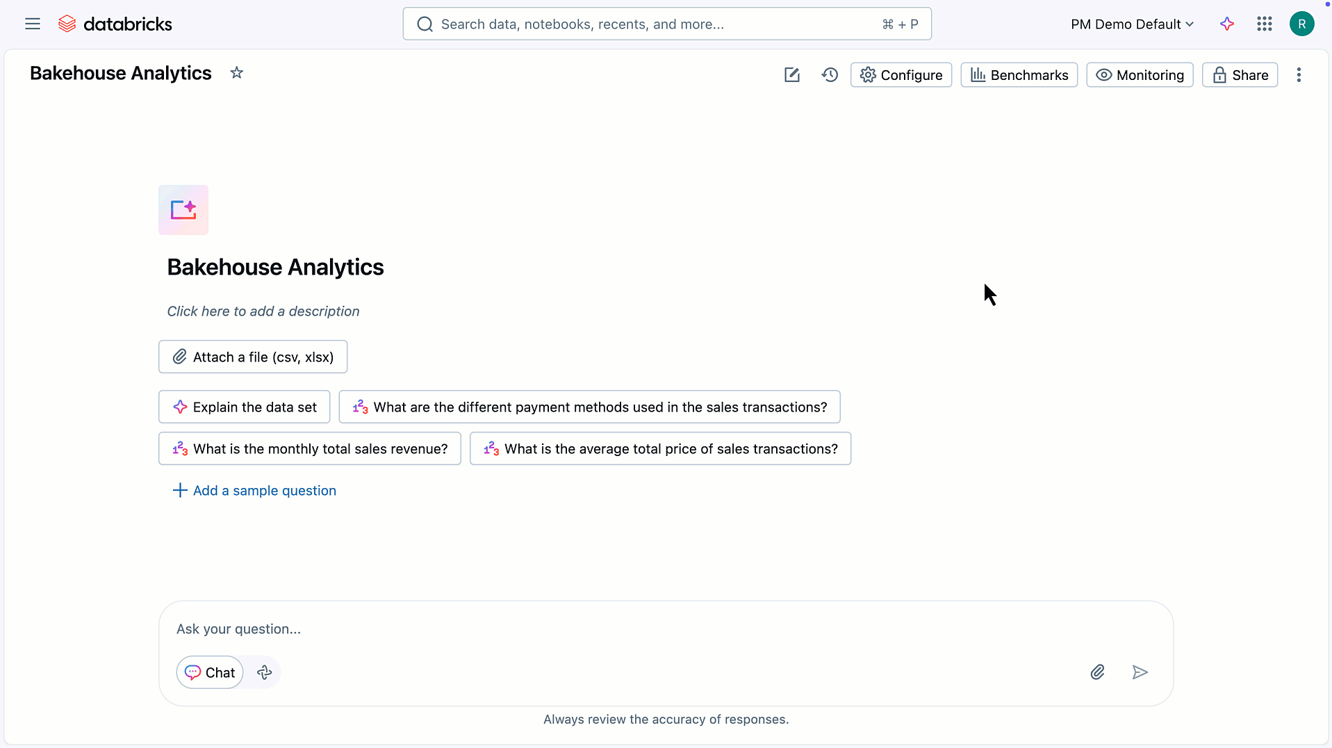Open the Configure panel
Viewport: 1332px width, 748px height.
[901, 75]
